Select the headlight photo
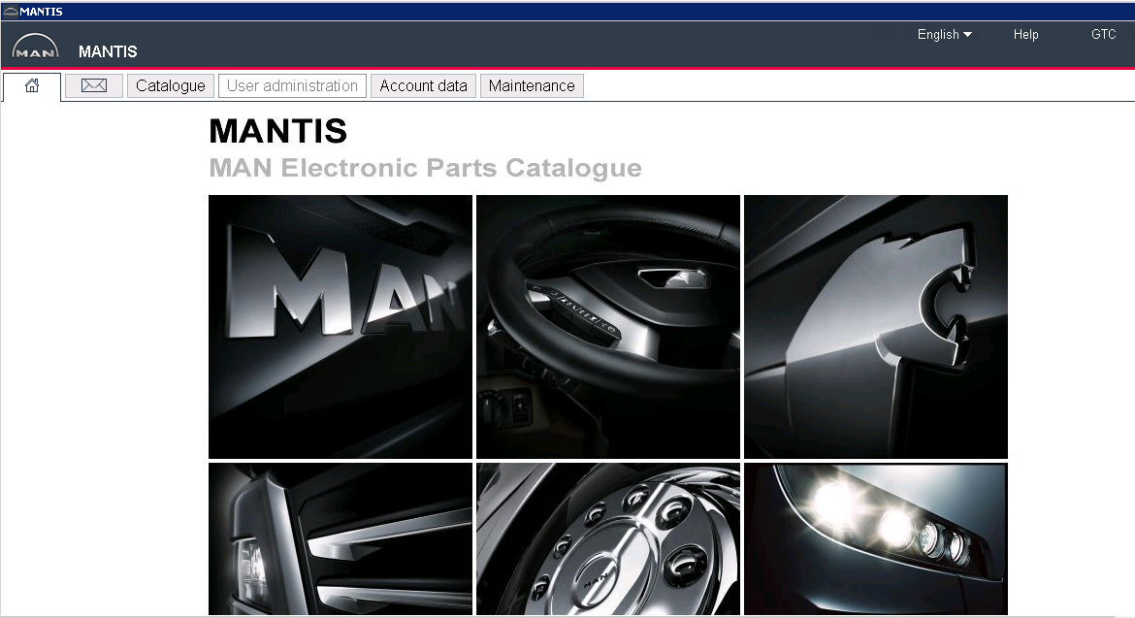Image resolution: width=1135 pixels, height=618 pixels. coord(876,539)
